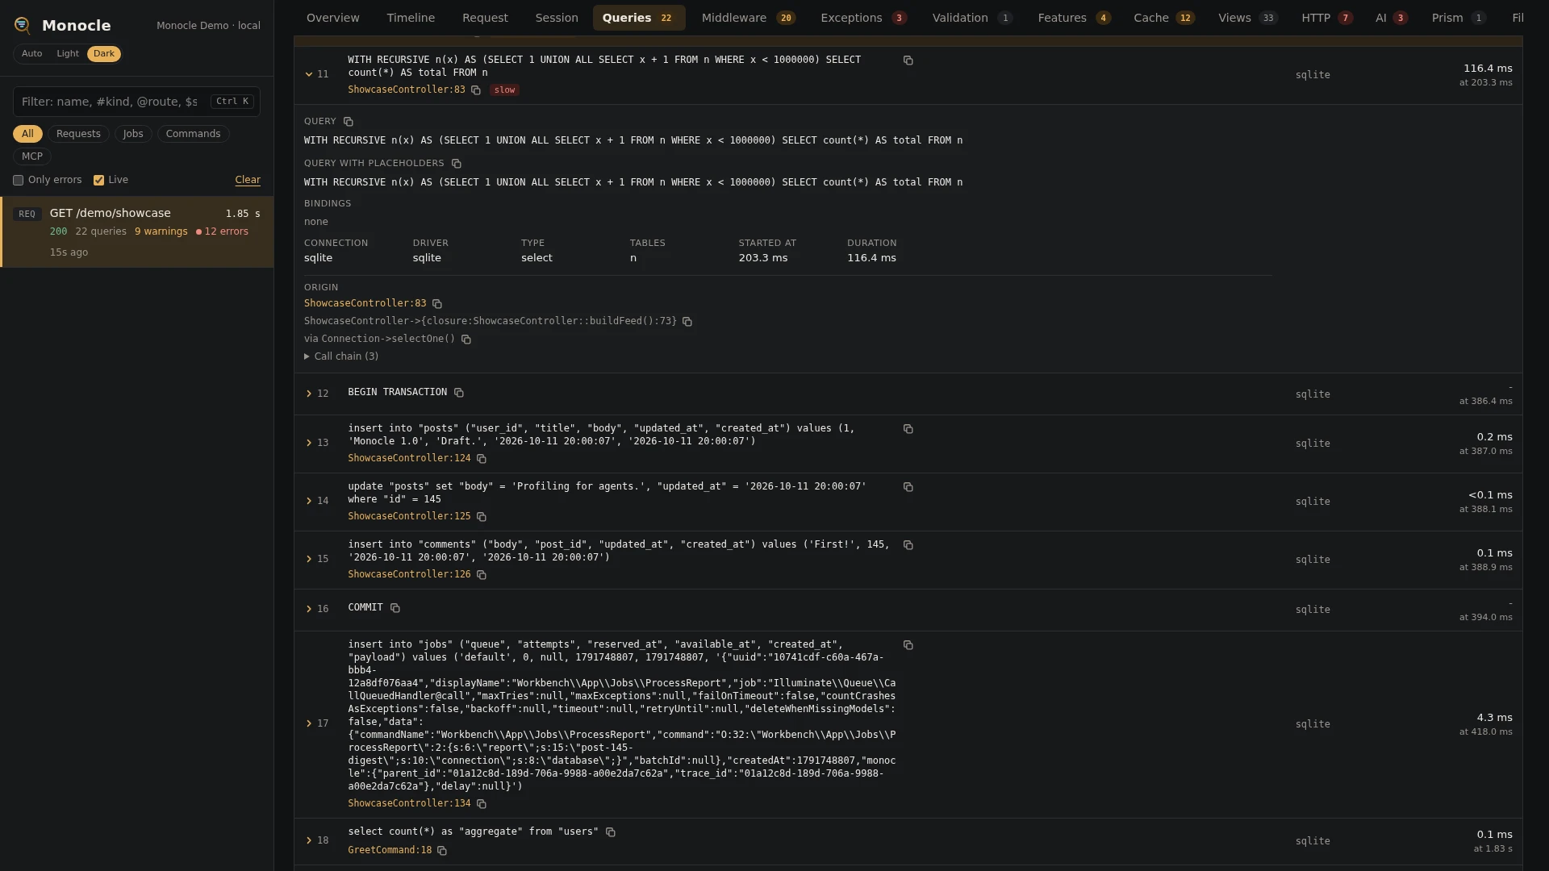This screenshot has height=871, width=1549.
Task: Filter by Jobs
Action: (x=133, y=134)
